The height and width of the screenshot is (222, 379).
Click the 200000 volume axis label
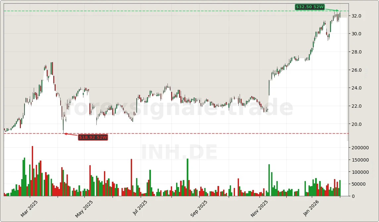360,148
